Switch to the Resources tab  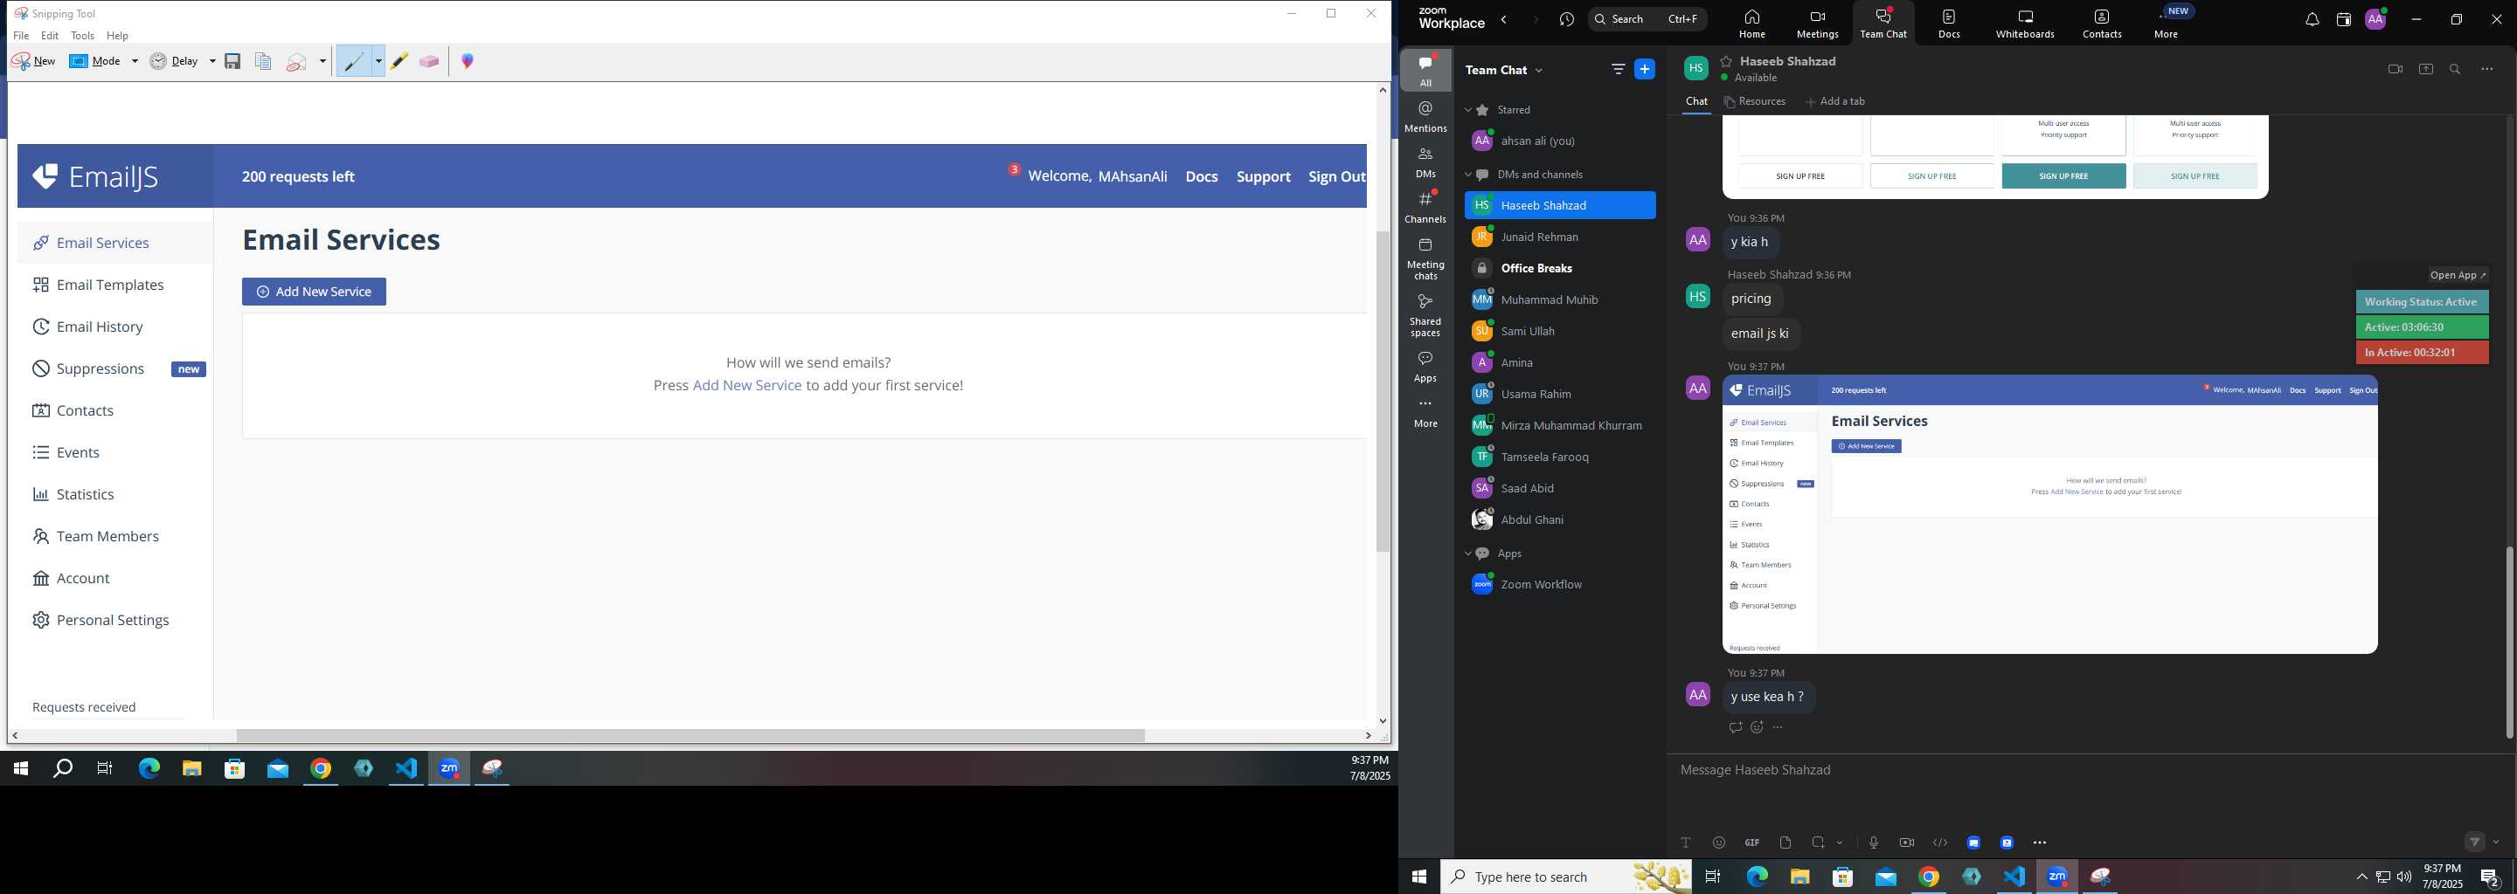[1755, 101]
